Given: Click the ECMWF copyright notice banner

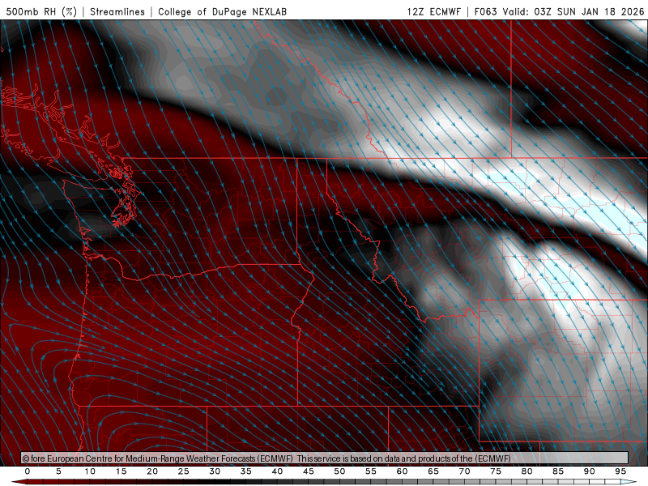Looking at the screenshot, I should [325, 458].
